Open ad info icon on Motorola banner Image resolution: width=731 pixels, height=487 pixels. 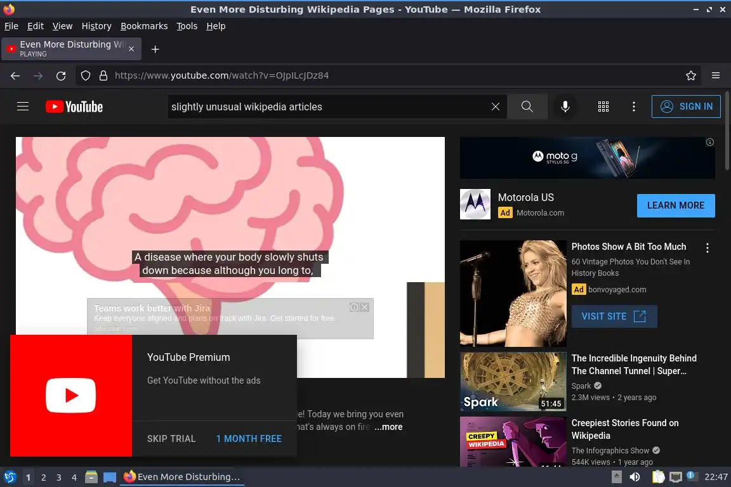pyautogui.click(x=709, y=142)
